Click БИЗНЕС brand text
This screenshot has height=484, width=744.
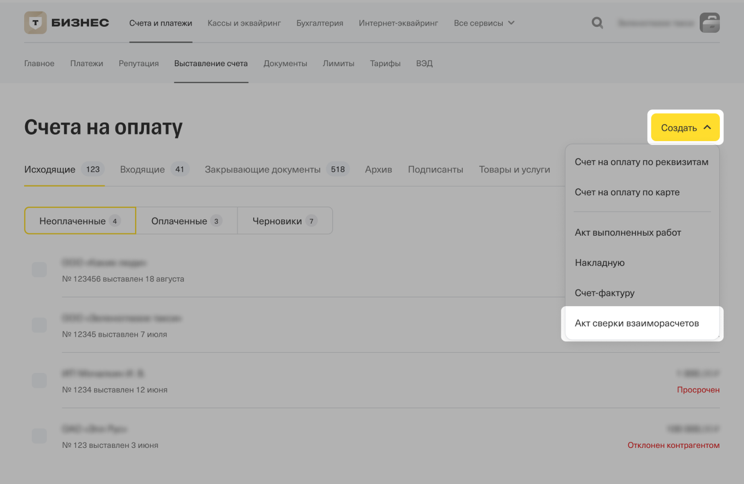pos(80,23)
